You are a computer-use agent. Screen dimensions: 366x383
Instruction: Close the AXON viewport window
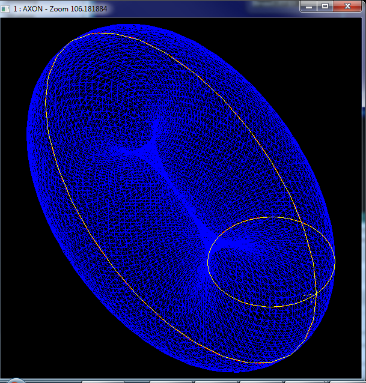[347, 6]
